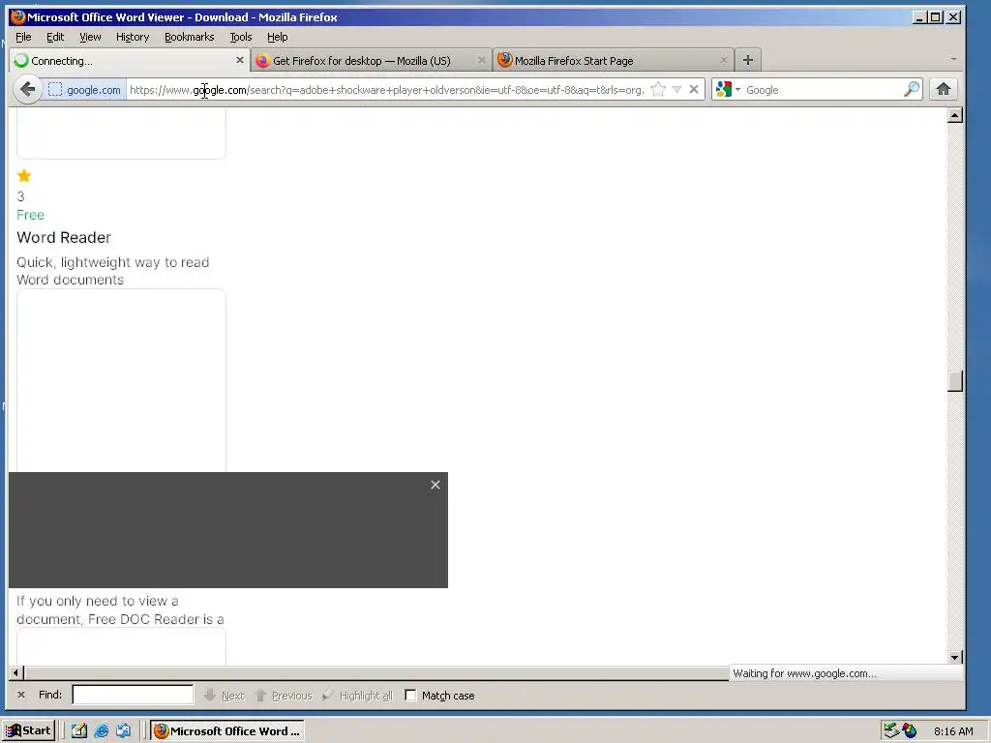Click the vertical scrollbar thumb
The width and height of the screenshot is (991, 743).
tap(955, 381)
